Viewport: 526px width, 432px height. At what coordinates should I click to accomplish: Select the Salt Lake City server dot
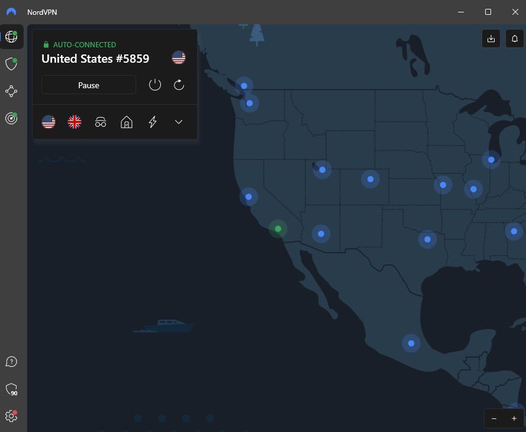pyautogui.click(x=322, y=170)
